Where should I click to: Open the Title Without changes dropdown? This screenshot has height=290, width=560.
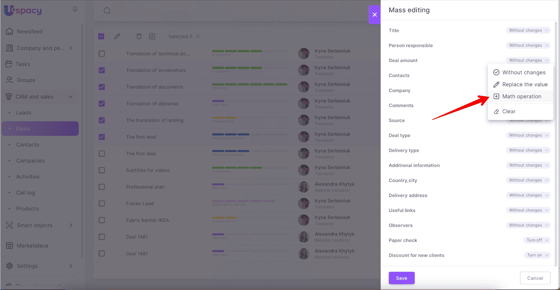coord(528,30)
